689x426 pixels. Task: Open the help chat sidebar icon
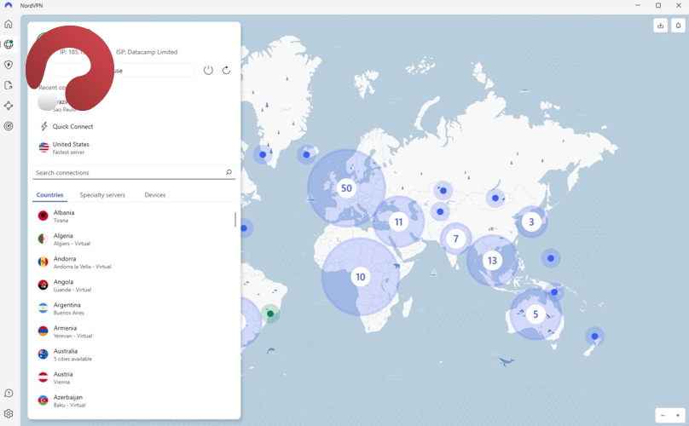(x=9, y=393)
